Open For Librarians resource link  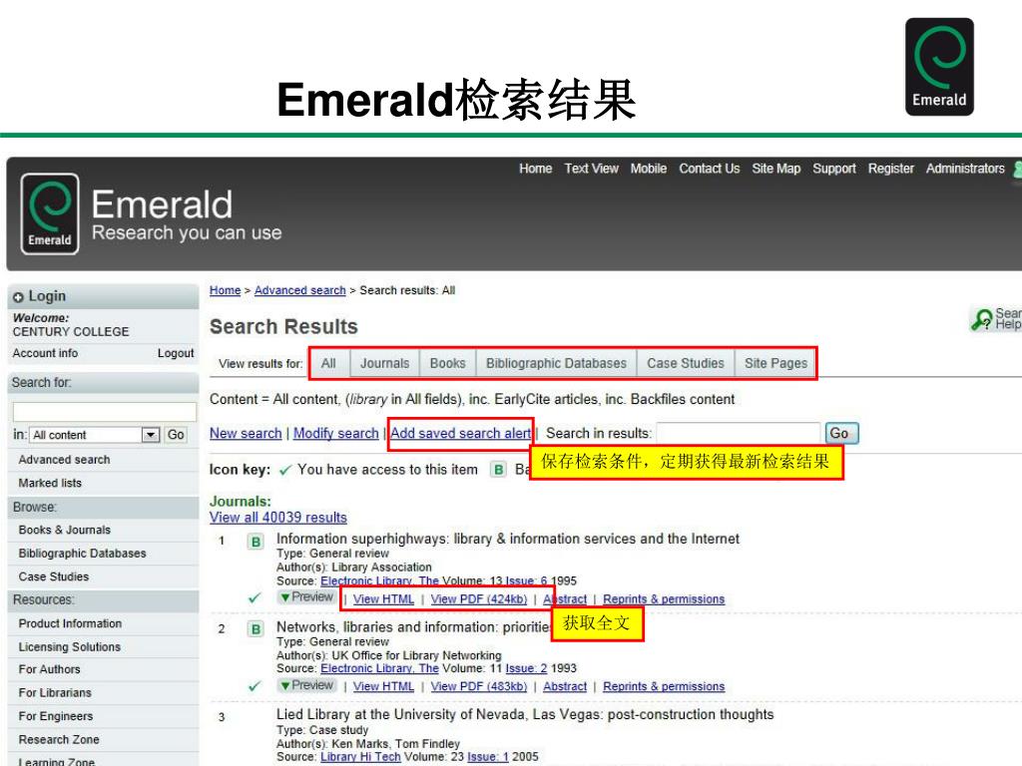pyautogui.click(x=55, y=693)
